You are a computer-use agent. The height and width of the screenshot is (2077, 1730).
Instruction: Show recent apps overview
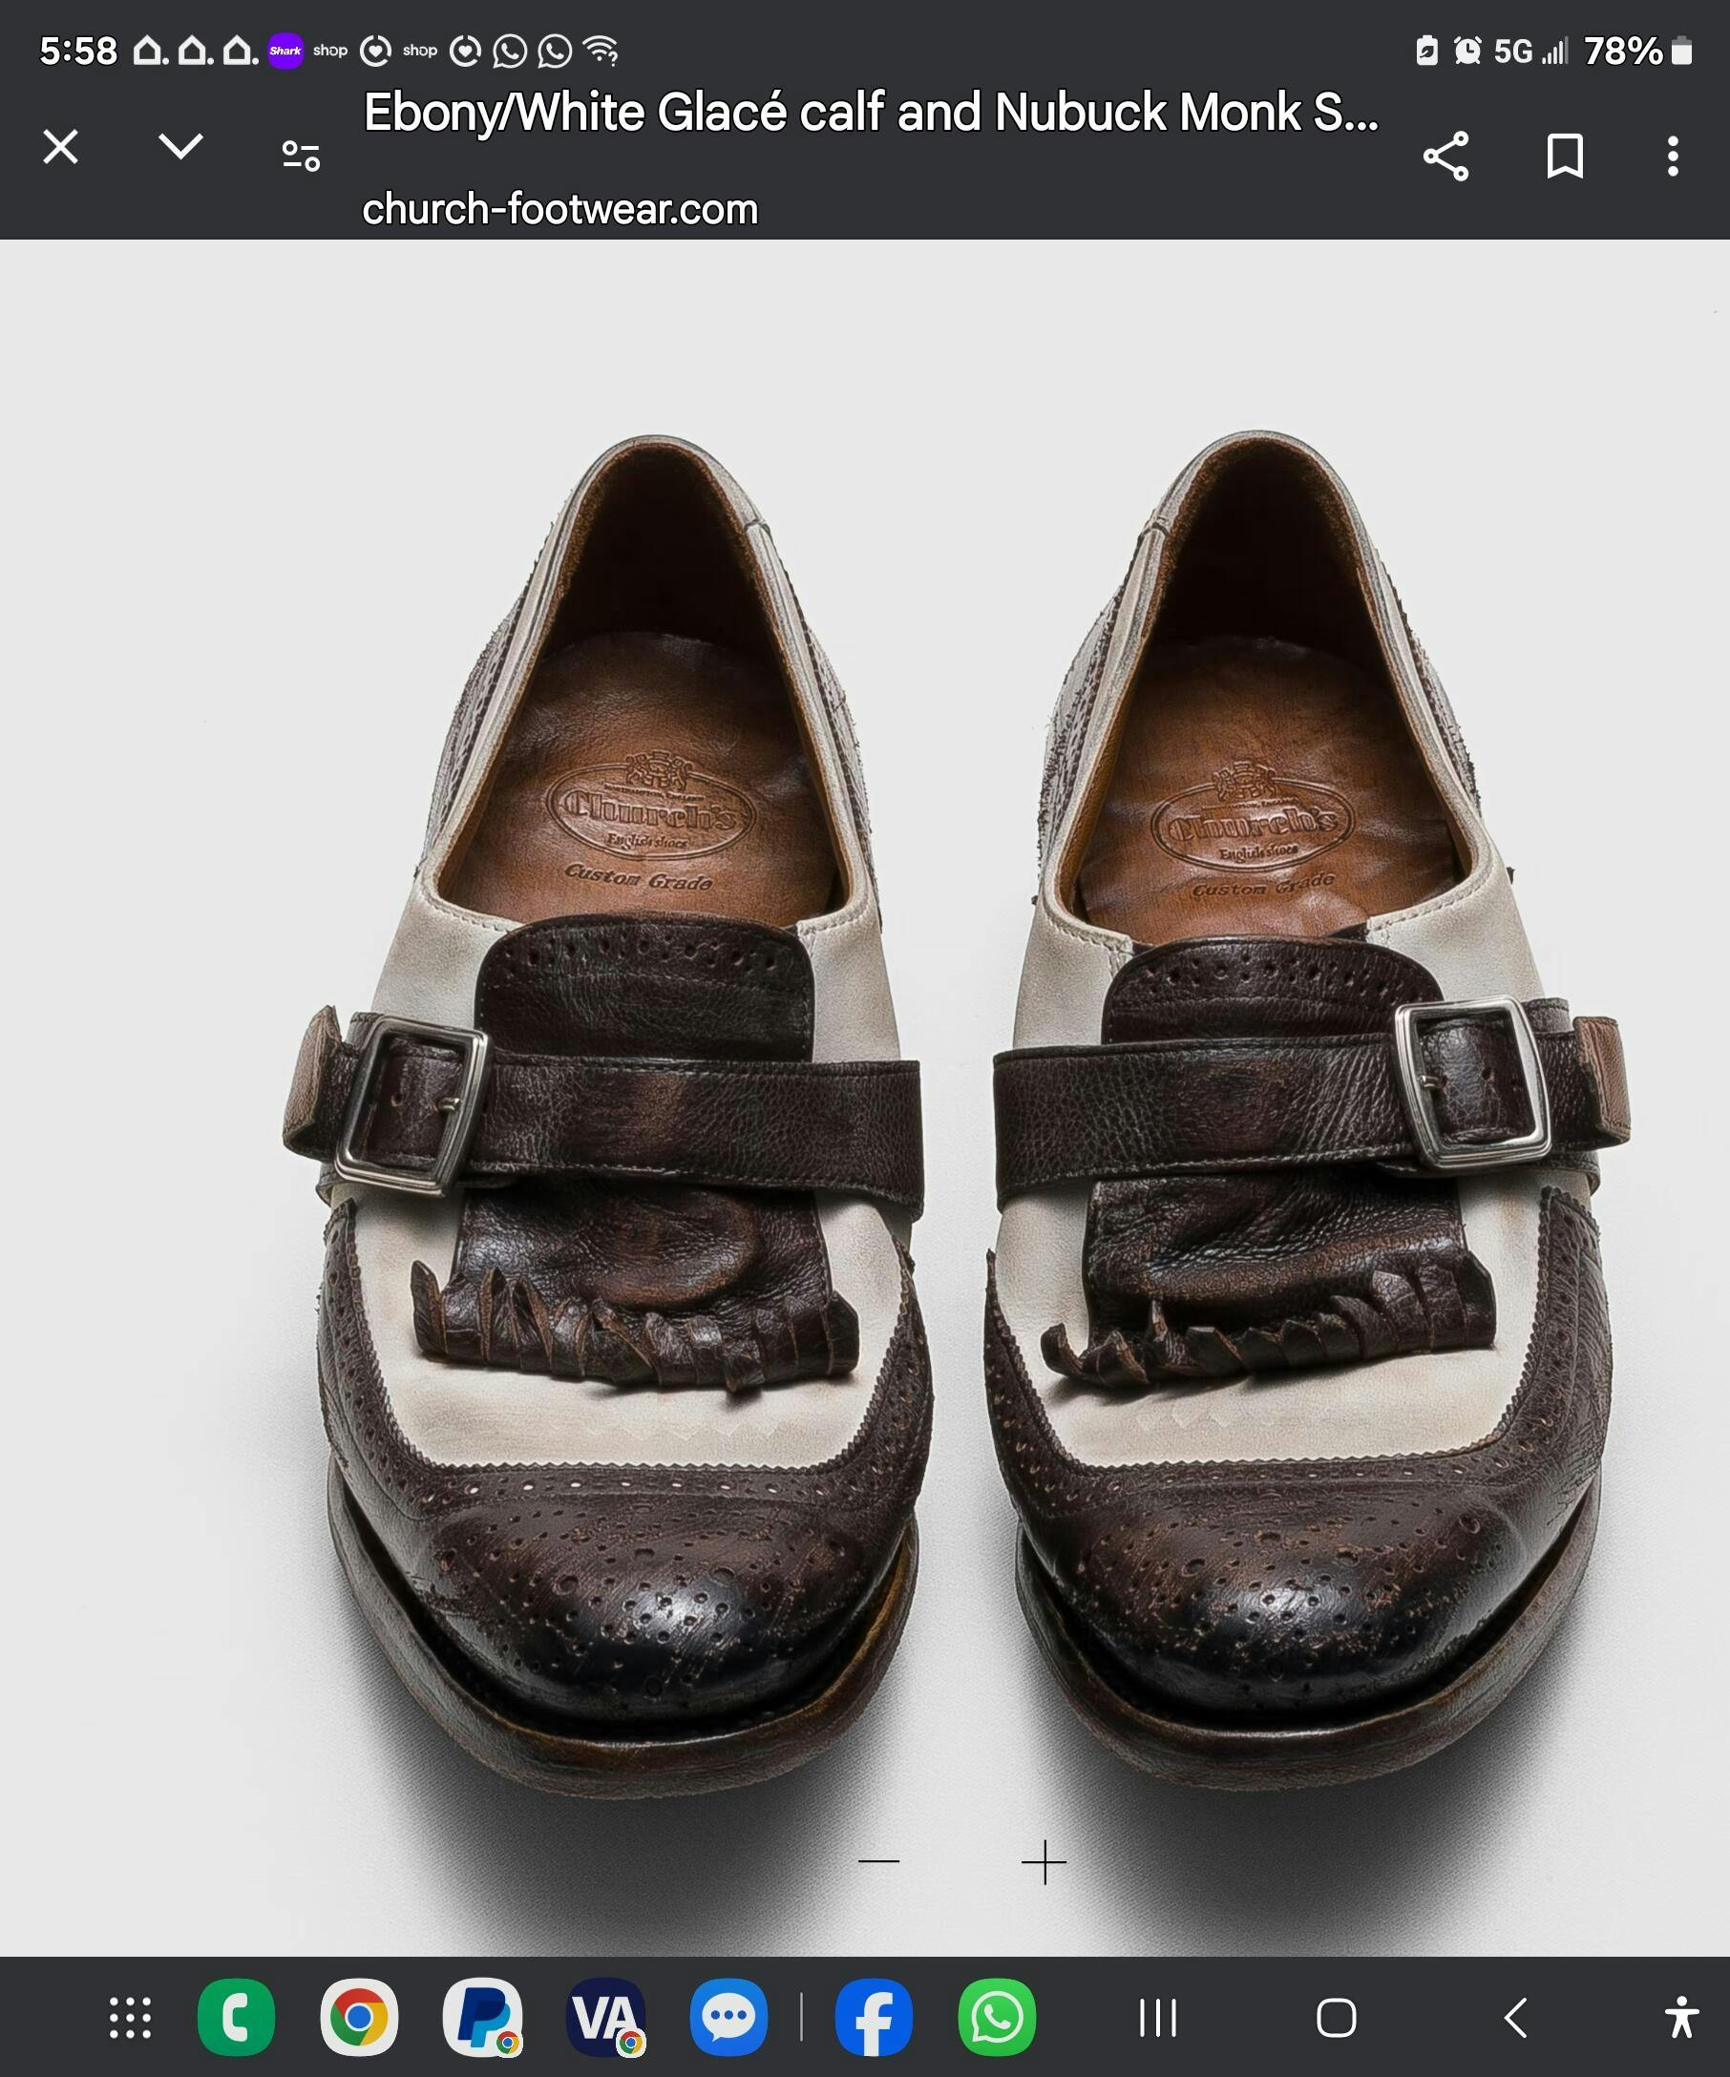[1158, 2018]
